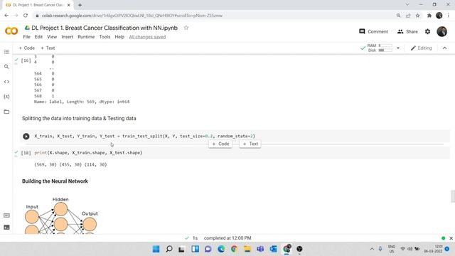455x256 pixels.
Task: Open command palette icon in left sidebar
Action: pos(6,215)
